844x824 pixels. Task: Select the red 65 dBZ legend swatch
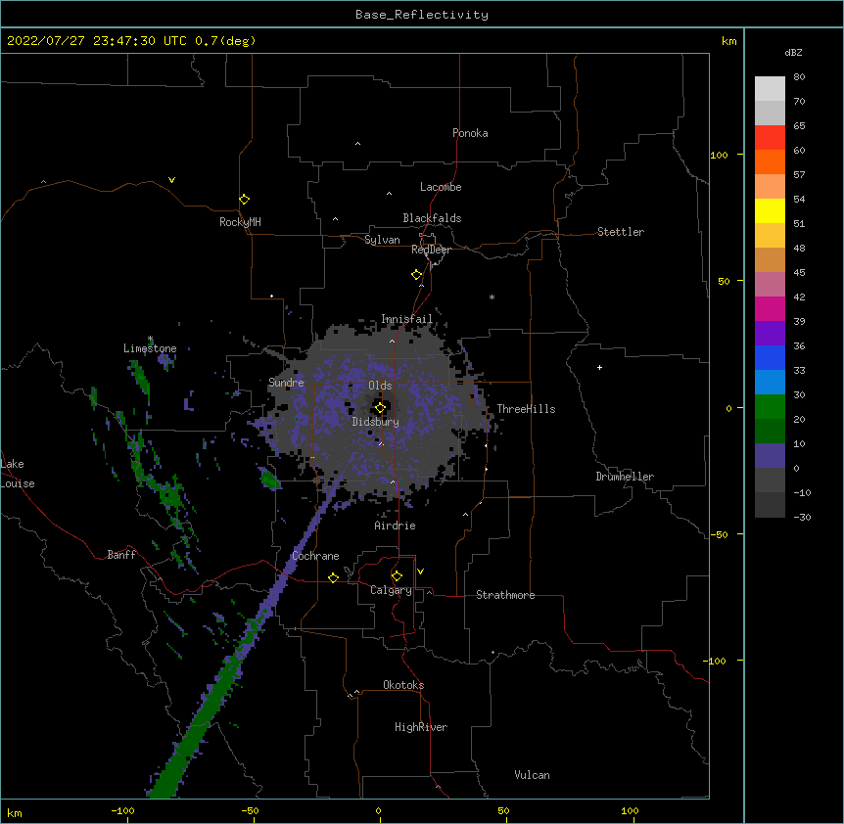(x=770, y=138)
